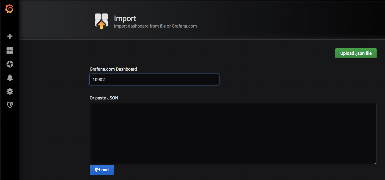385x180 pixels.
Task: Open the Create plus menu in sidebar
Action: point(10,36)
